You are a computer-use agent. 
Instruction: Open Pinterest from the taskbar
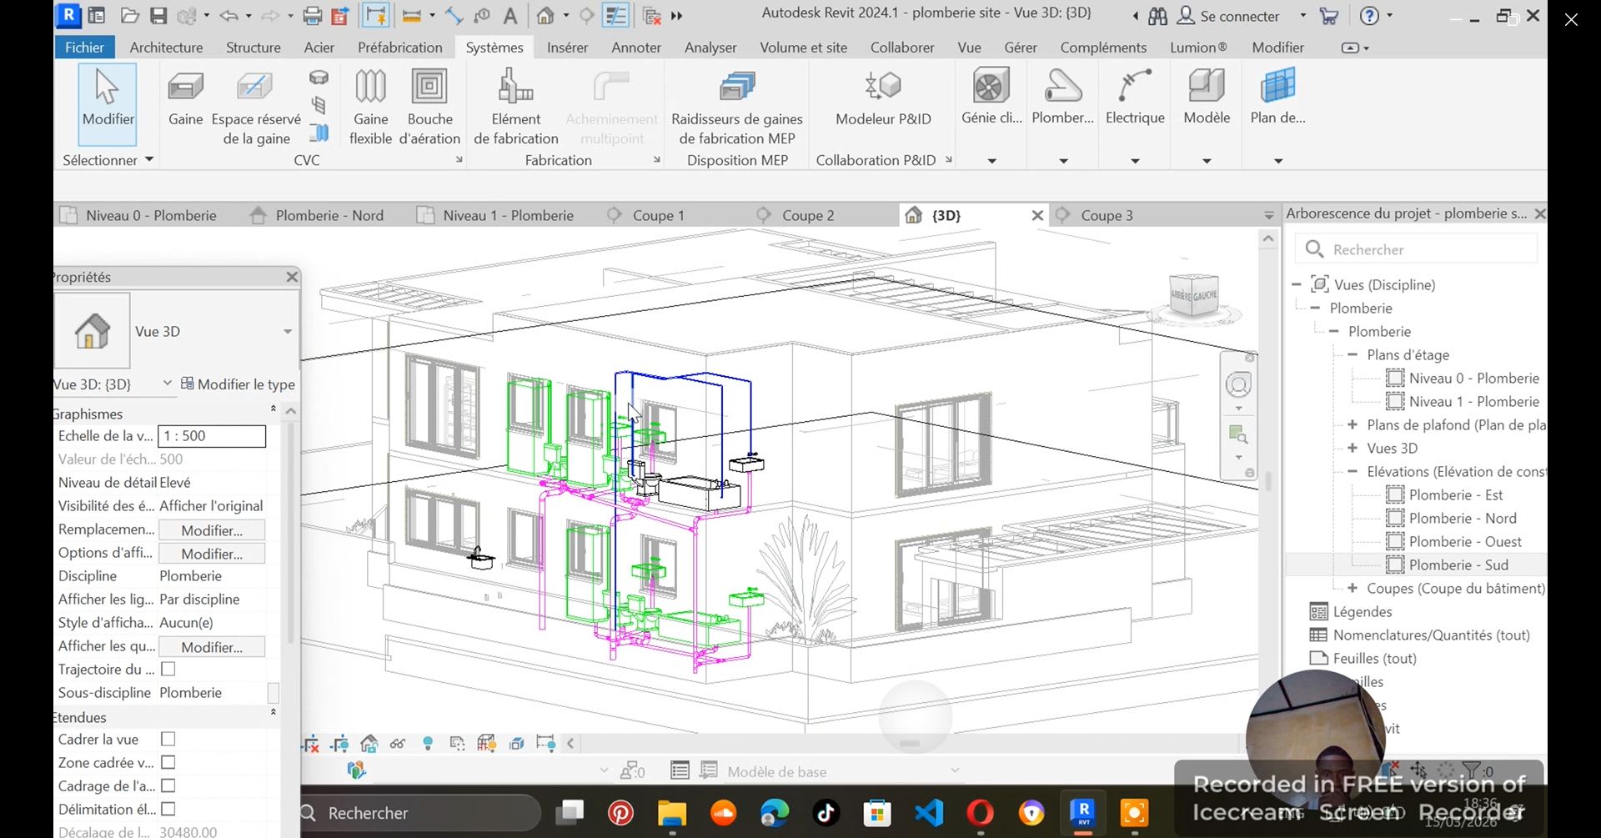pyautogui.click(x=620, y=812)
